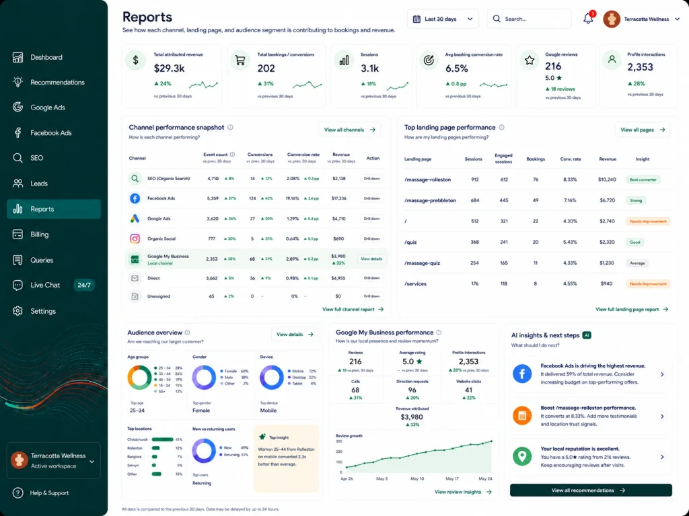Open Settings in the sidebar
Viewport: 689px width, 516px height.
pyautogui.click(x=54, y=311)
